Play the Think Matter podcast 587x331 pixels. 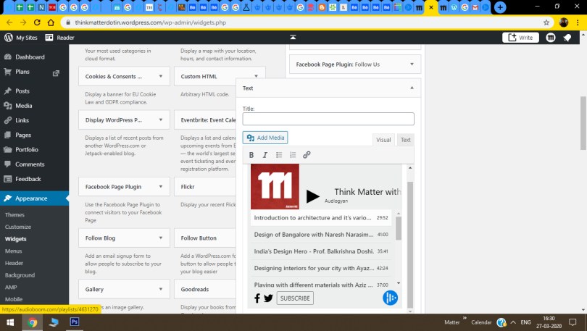click(312, 196)
